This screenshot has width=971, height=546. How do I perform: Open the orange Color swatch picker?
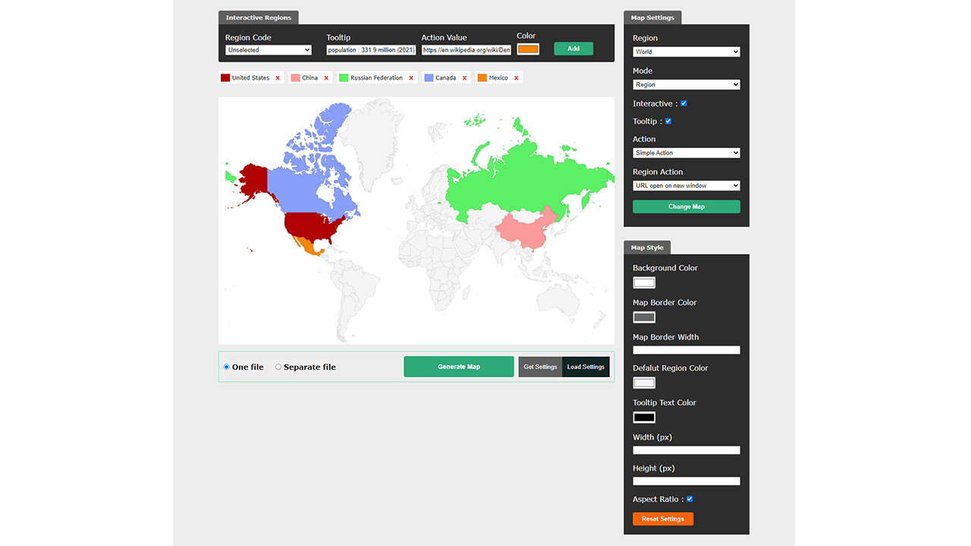pyautogui.click(x=527, y=49)
